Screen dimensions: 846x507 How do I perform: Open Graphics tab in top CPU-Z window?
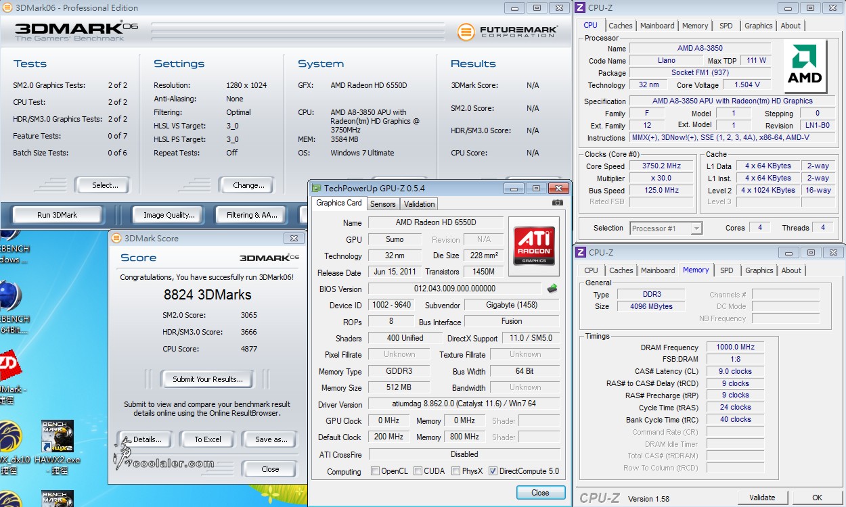(758, 26)
